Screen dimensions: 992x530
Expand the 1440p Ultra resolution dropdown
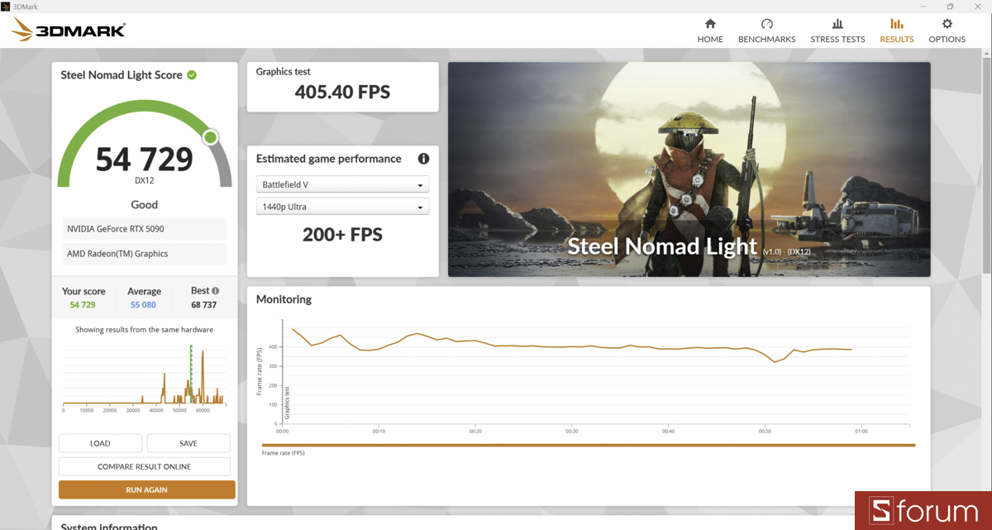click(342, 207)
